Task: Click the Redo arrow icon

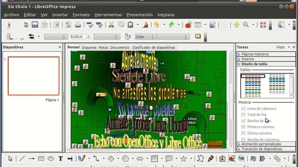Action: (x=171, y=25)
